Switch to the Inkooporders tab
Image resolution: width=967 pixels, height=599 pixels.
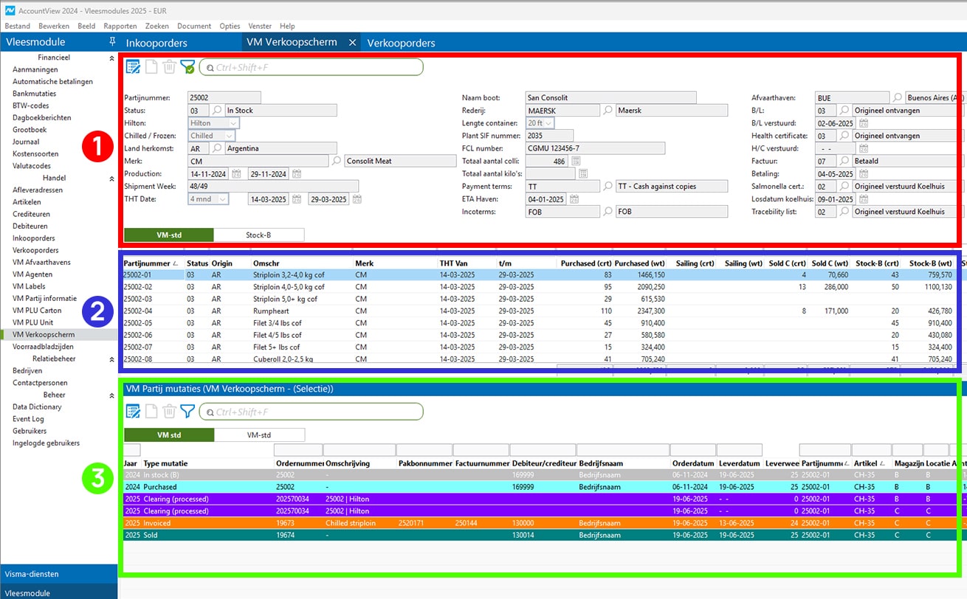click(x=156, y=43)
